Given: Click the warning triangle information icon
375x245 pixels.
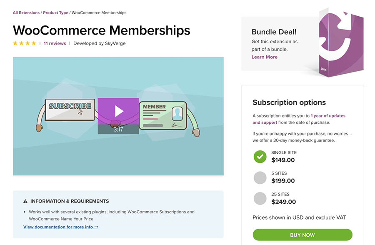Looking at the screenshot, I should pos(25,201).
